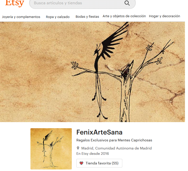
Task: Open the FenixArteSana shop name heading
Action: [99, 132]
